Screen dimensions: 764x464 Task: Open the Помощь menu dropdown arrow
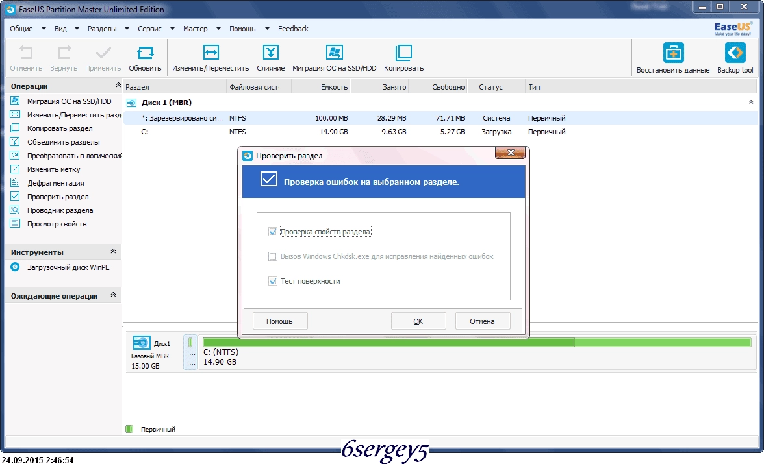click(x=267, y=29)
